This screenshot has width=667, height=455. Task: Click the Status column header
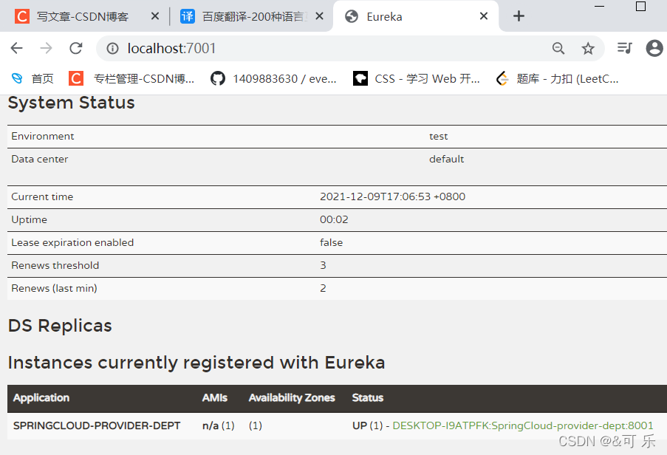pos(368,397)
